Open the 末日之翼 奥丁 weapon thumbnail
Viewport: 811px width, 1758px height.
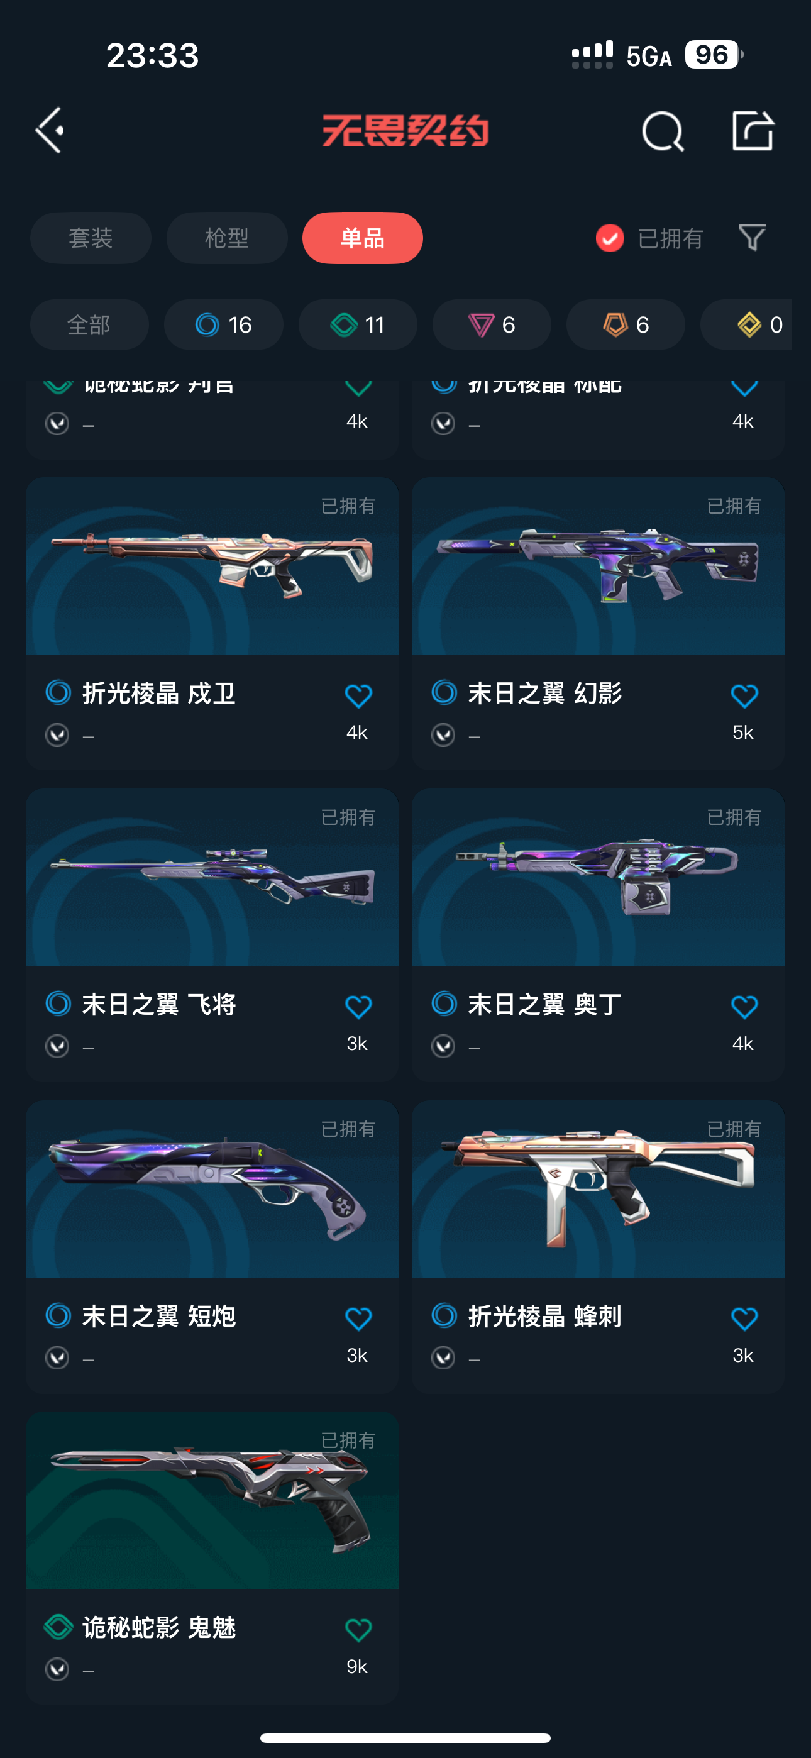(598, 877)
